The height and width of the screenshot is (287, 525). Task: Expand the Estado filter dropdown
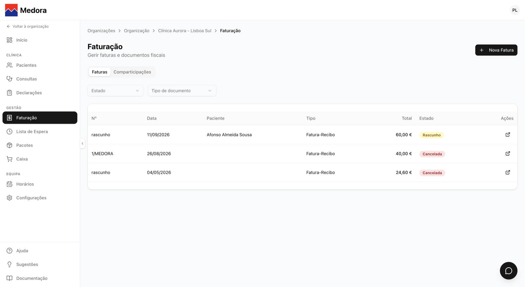tap(115, 91)
